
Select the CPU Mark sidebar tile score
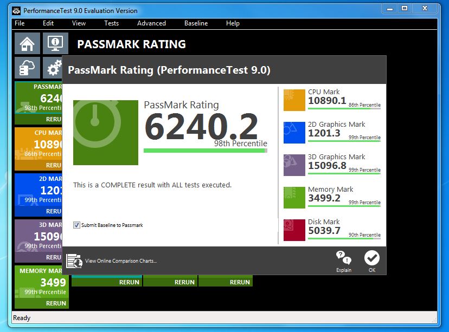(48, 144)
